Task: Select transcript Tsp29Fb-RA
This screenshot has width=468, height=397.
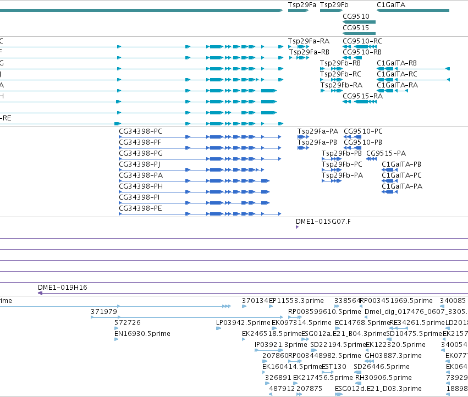Action: pyautogui.click(x=342, y=85)
